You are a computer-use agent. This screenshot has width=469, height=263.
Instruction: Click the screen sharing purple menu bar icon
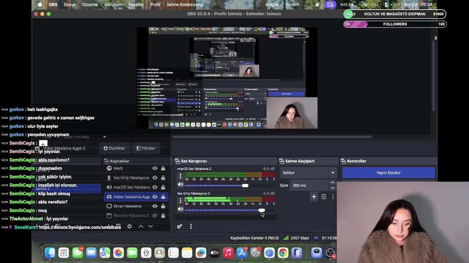point(330,4)
